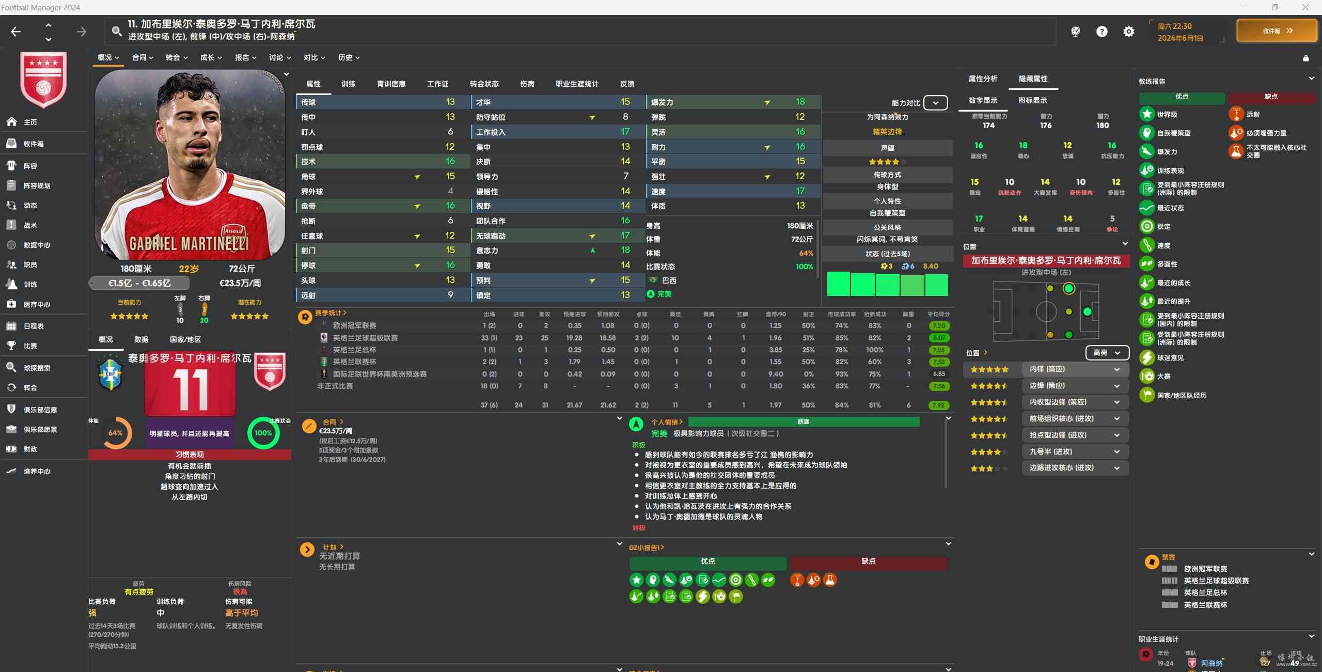Switch to the 青训信息 tab

pyautogui.click(x=391, y=84)
